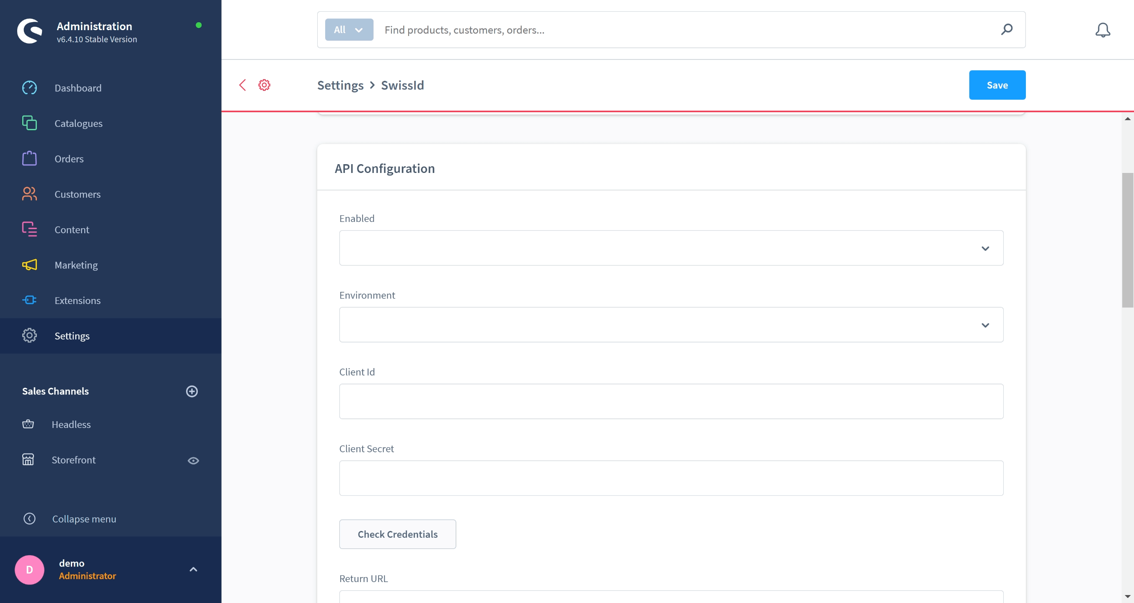The image size is (1134, 603).
Task: Click the Orders icon in sidebar
Action: click(29, 158)
